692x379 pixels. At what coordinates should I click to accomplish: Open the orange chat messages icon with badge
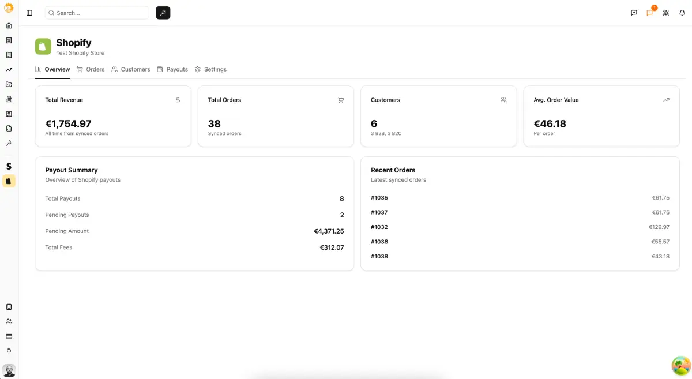pos(650,13)
